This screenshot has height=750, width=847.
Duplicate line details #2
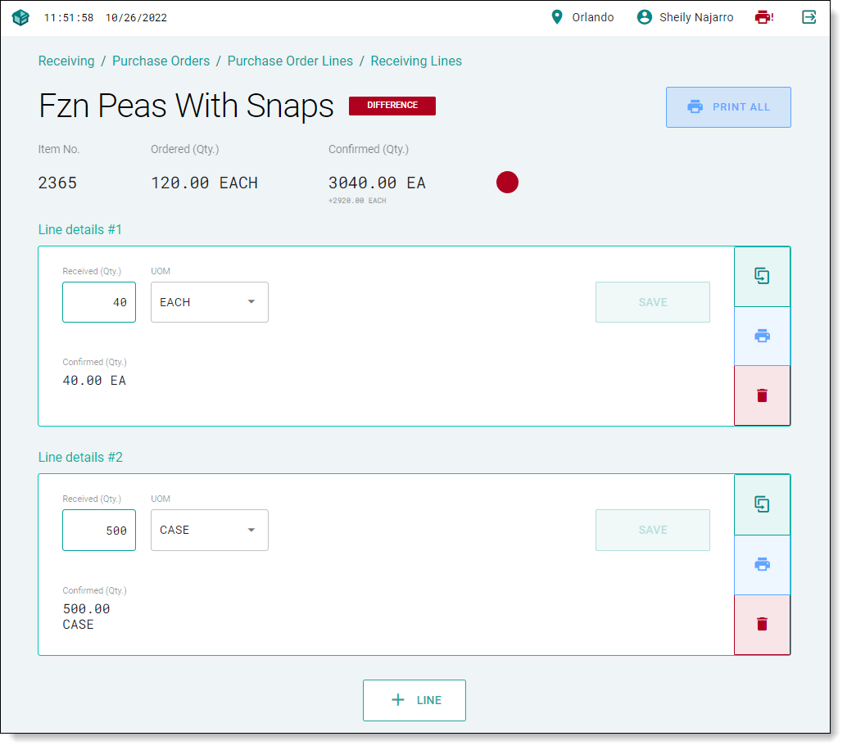pyautogui.click(x=762, y=504)
